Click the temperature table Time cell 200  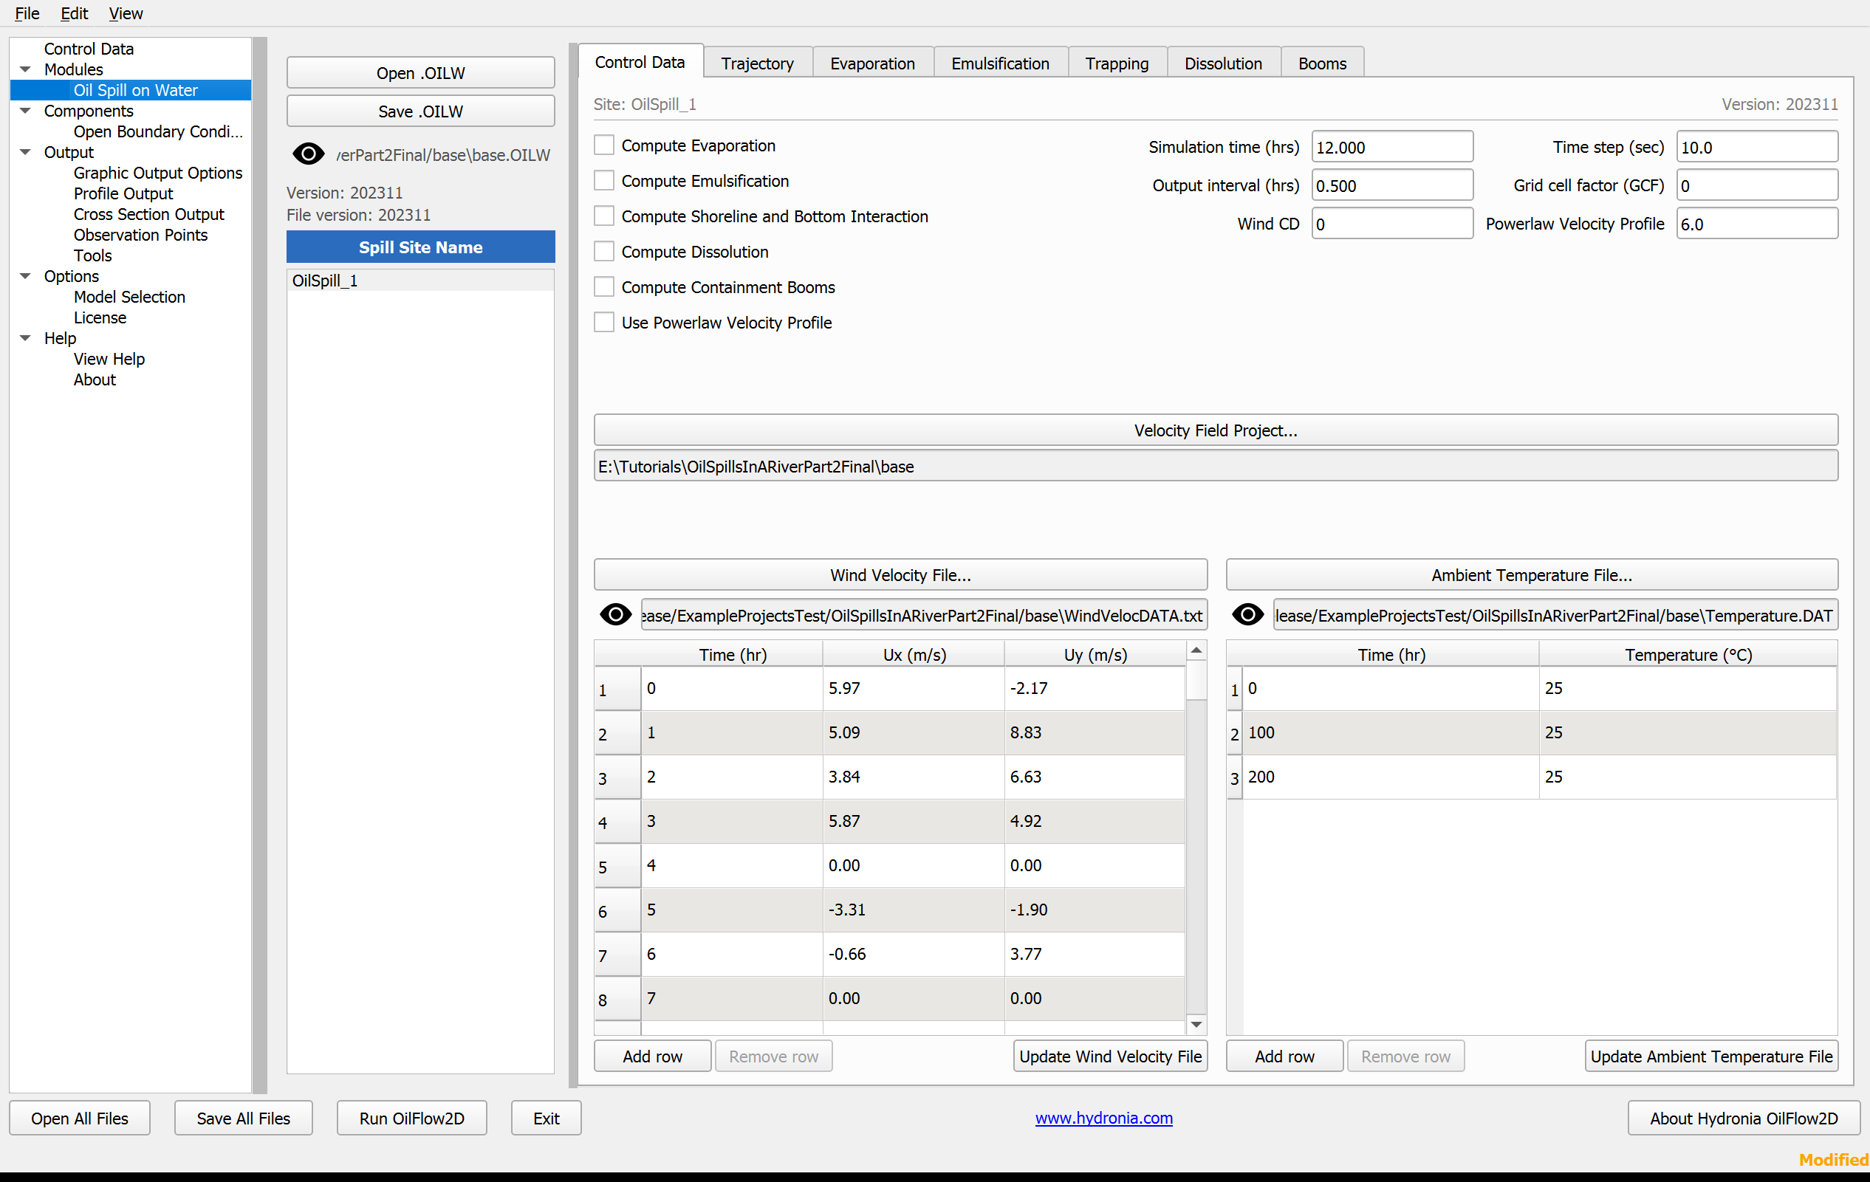click(1390, 777)
